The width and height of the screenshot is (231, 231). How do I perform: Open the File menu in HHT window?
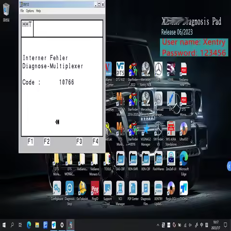[x=22, y=11]
